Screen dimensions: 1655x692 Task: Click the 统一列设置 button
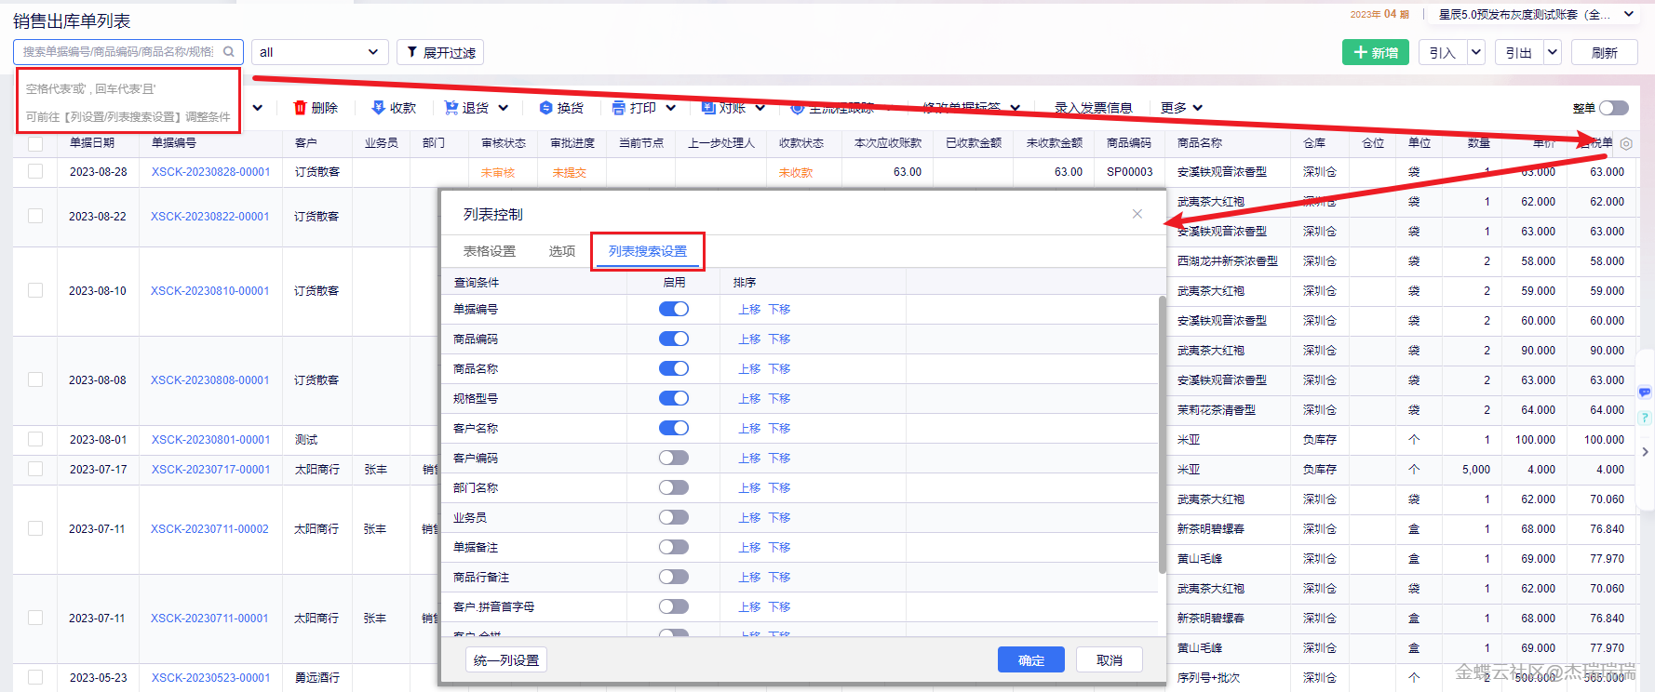pos(506,659)
